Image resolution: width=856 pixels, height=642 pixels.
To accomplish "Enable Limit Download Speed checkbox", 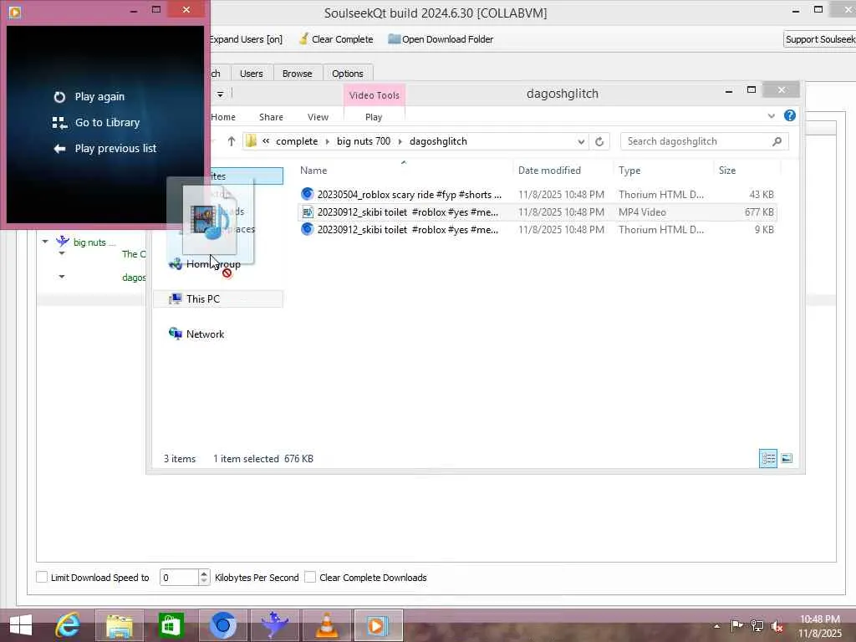I will pos(42,577).
